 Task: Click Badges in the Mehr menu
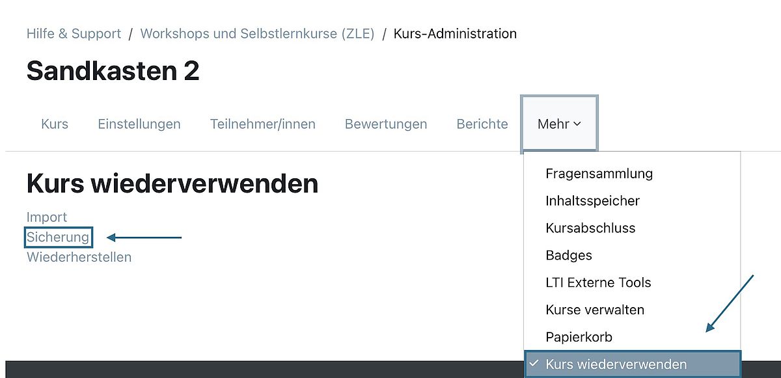(569, 256)
